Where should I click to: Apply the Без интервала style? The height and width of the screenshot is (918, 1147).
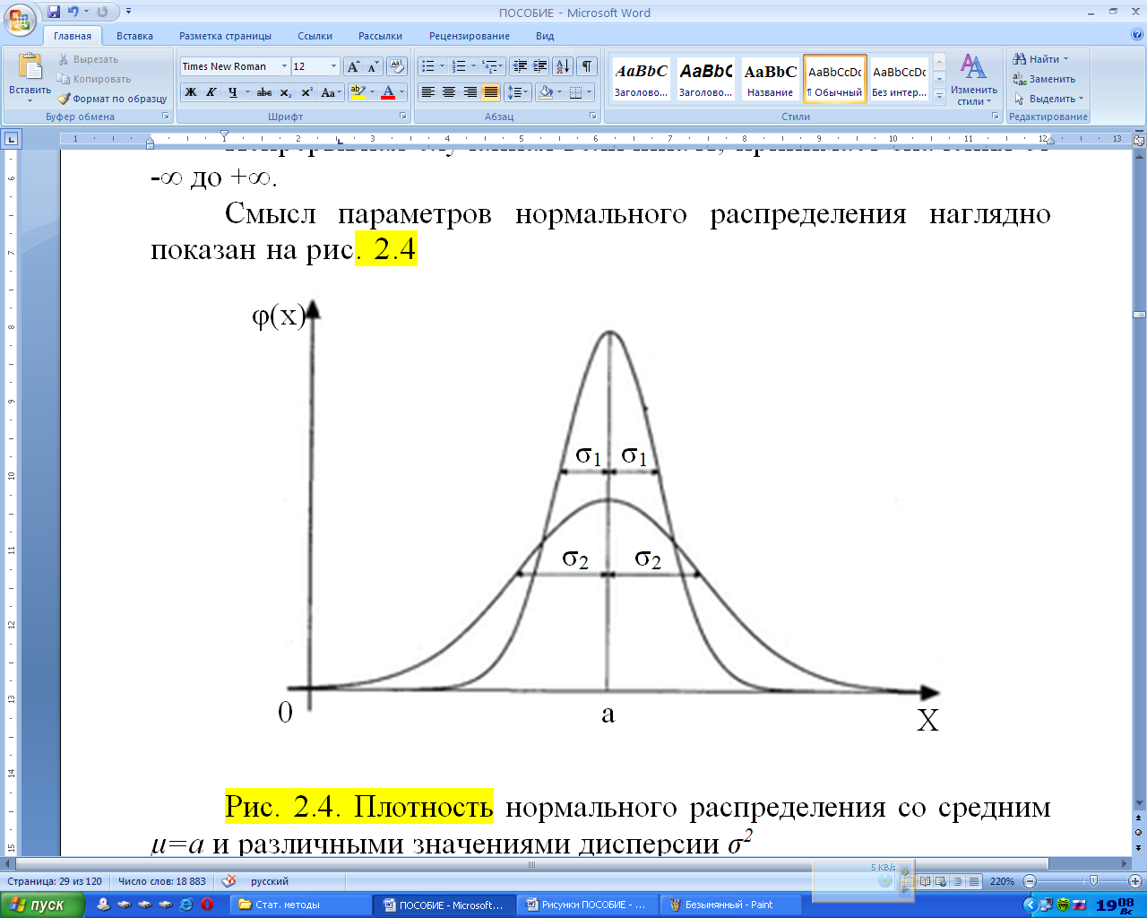point(900,79)
